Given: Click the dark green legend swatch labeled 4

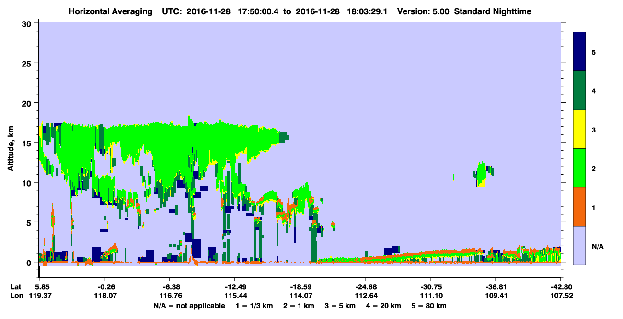Looking at the screenshot, I should 579,90.
